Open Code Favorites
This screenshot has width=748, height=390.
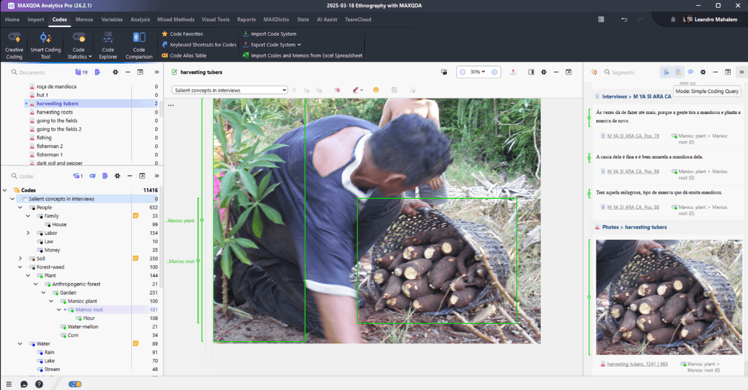[182, 34]
